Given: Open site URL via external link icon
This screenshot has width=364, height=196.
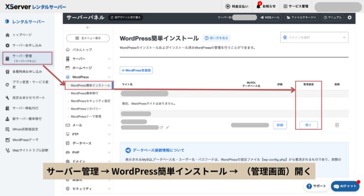Looking at the screenshot, I should click(x=161, y=127).
